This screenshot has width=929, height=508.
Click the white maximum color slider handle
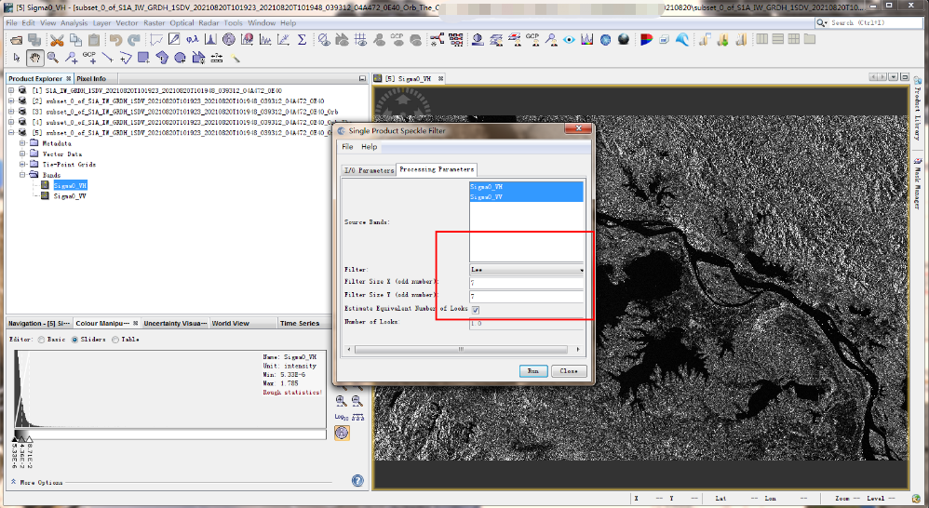(30, 438)
